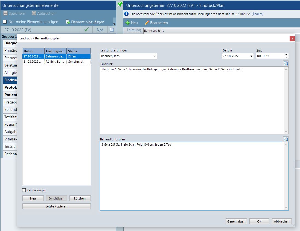Click the Element hinzufügen icon
Image resolution: width=300 pixels, height=231 pixels.
click(68, 22)
